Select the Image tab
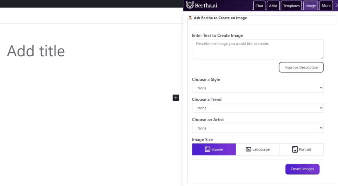The image size is (338, 186). (x=311, y=6)
